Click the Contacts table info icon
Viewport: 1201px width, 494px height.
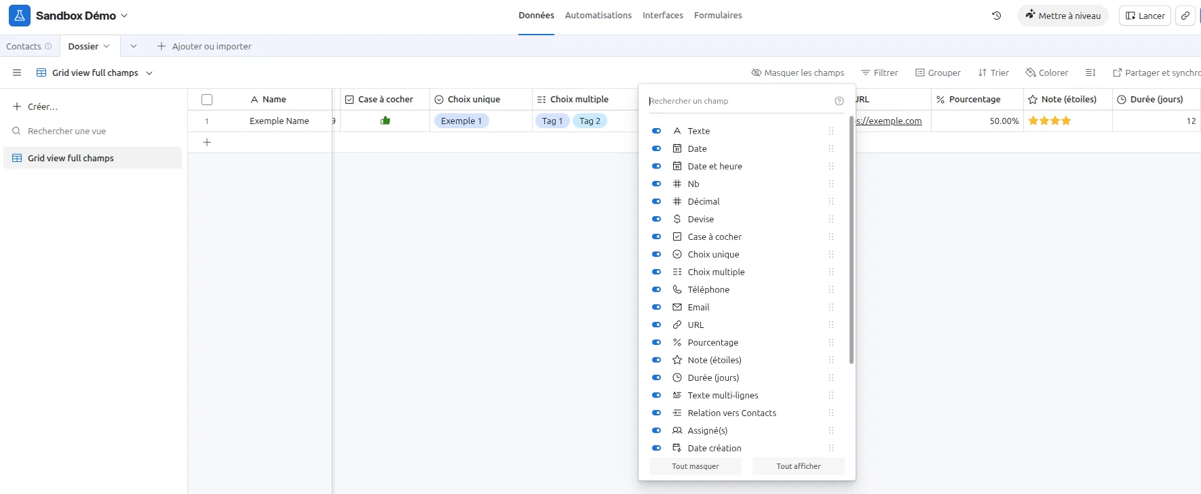point(48,46)
